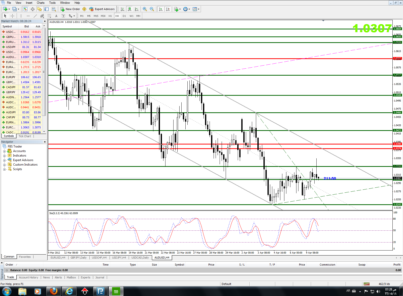Click the Windows Start button

click(7, 291)
